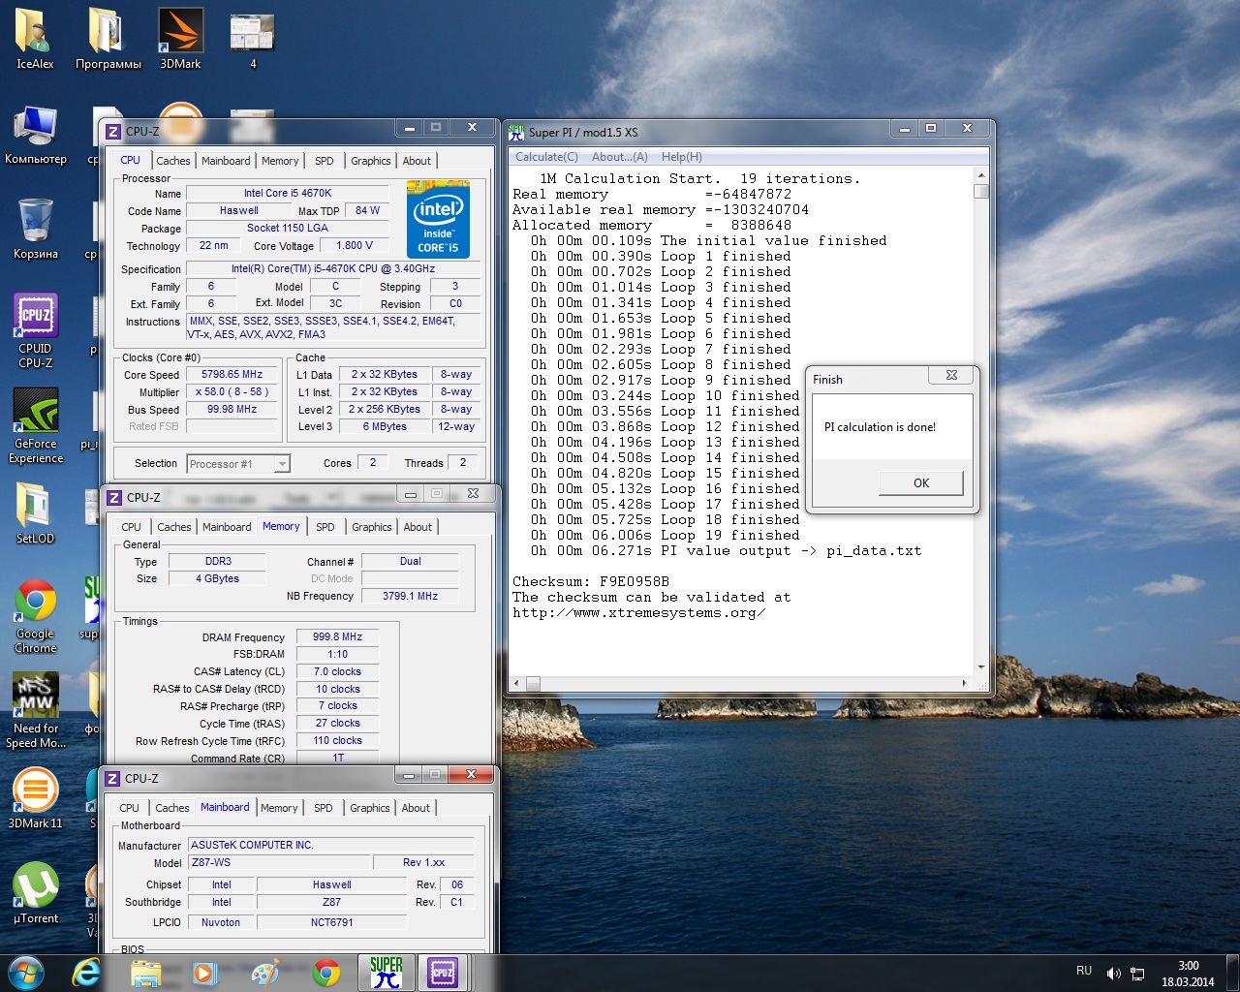Click the Windows Start button
The height and width of the screenshot is (992, 1240).
26,973
